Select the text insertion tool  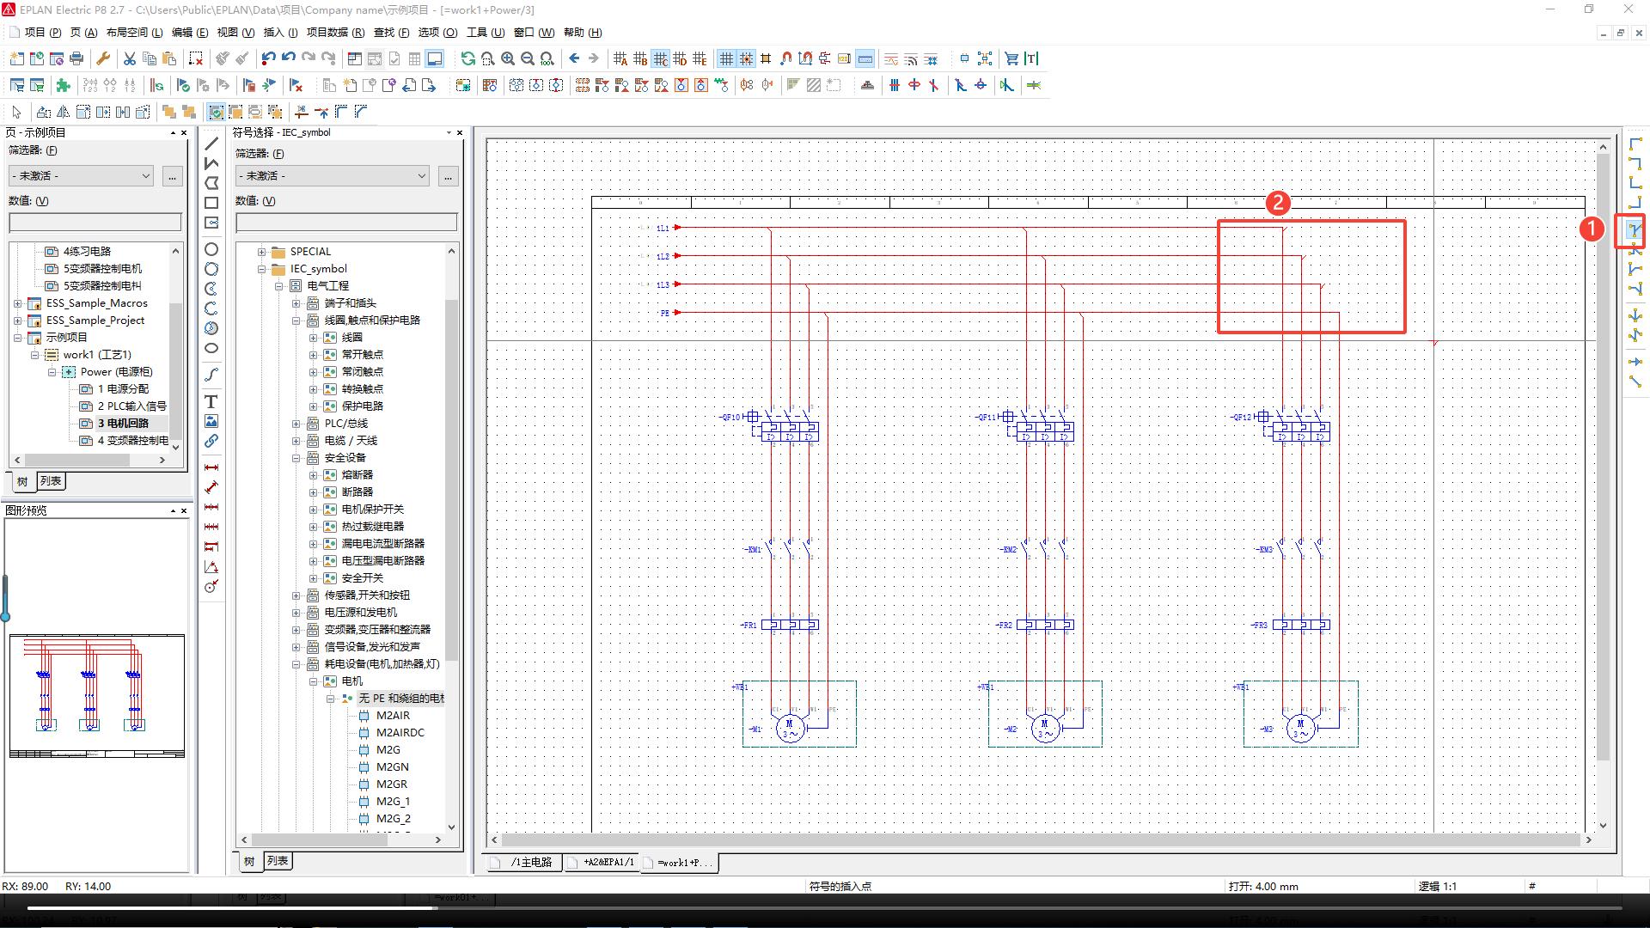tap(211, 401)
